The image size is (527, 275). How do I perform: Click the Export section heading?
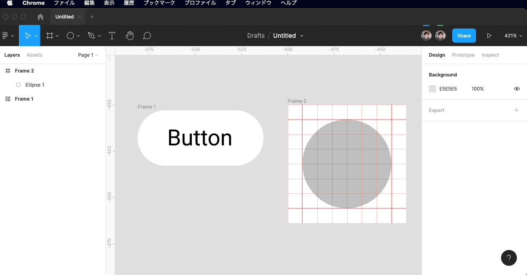[436, 110]
